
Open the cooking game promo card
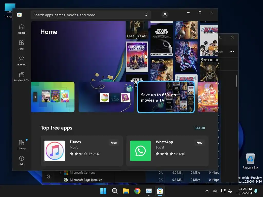208,97
